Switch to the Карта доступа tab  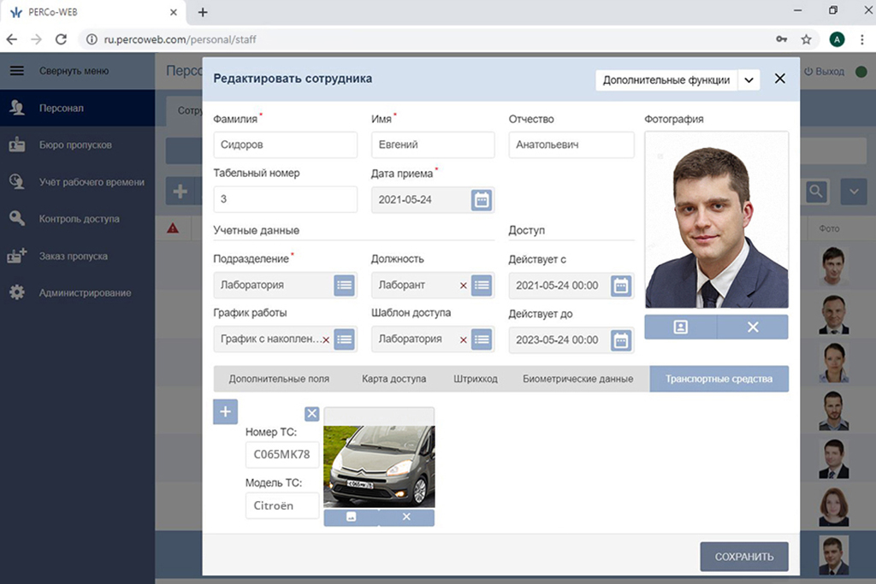point(394,379)
